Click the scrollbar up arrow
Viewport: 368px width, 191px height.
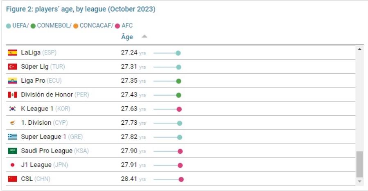(359, 49)
